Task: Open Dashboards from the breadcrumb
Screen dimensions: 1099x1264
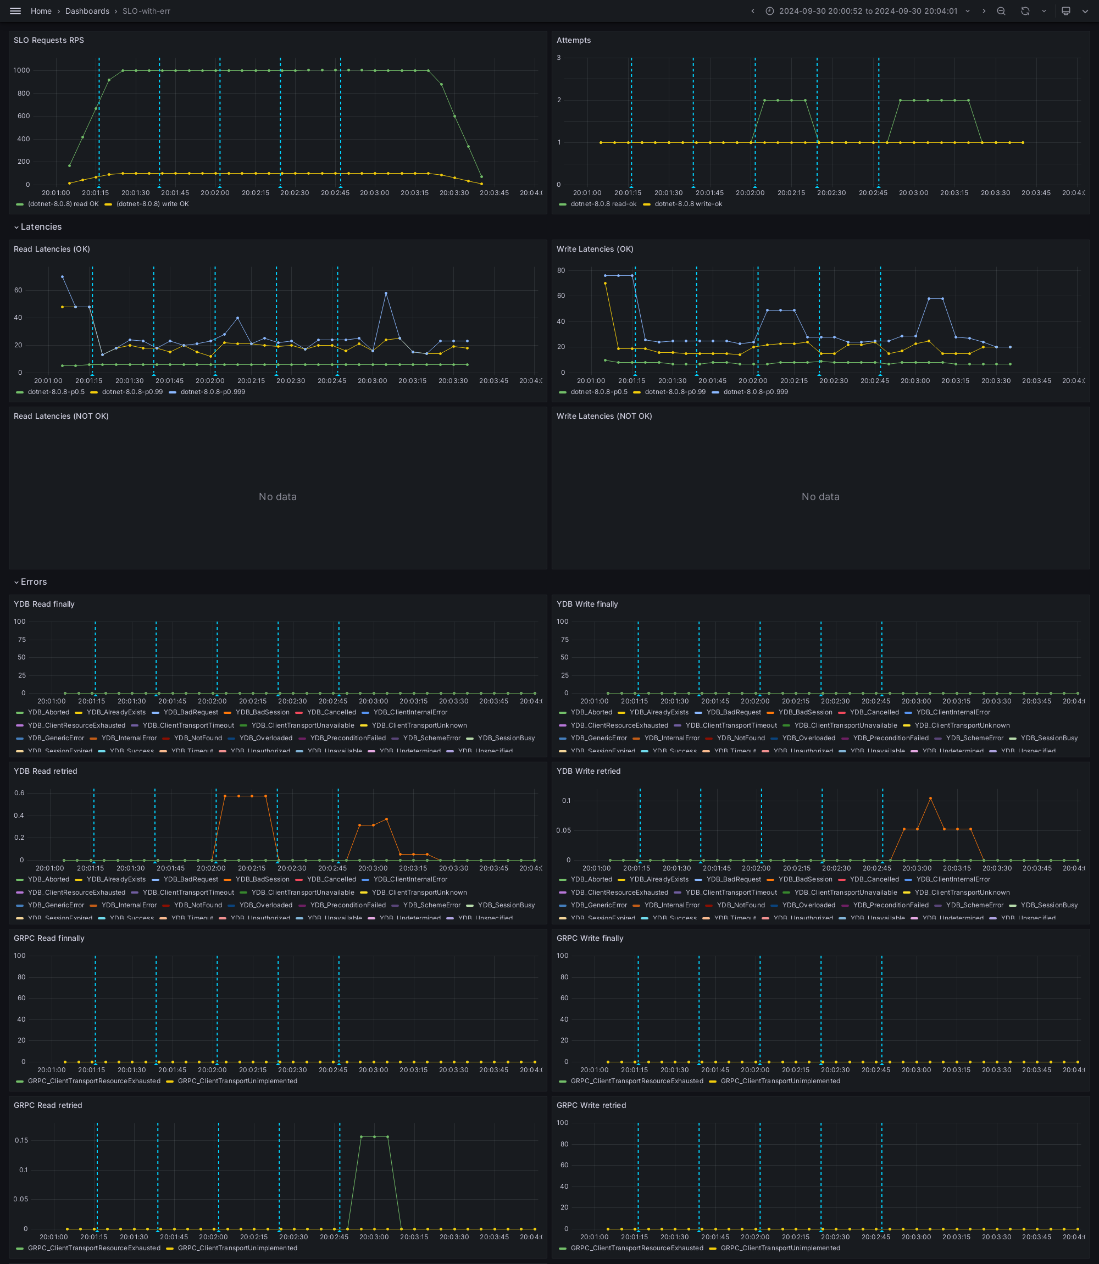Action: tap(87, 11)
